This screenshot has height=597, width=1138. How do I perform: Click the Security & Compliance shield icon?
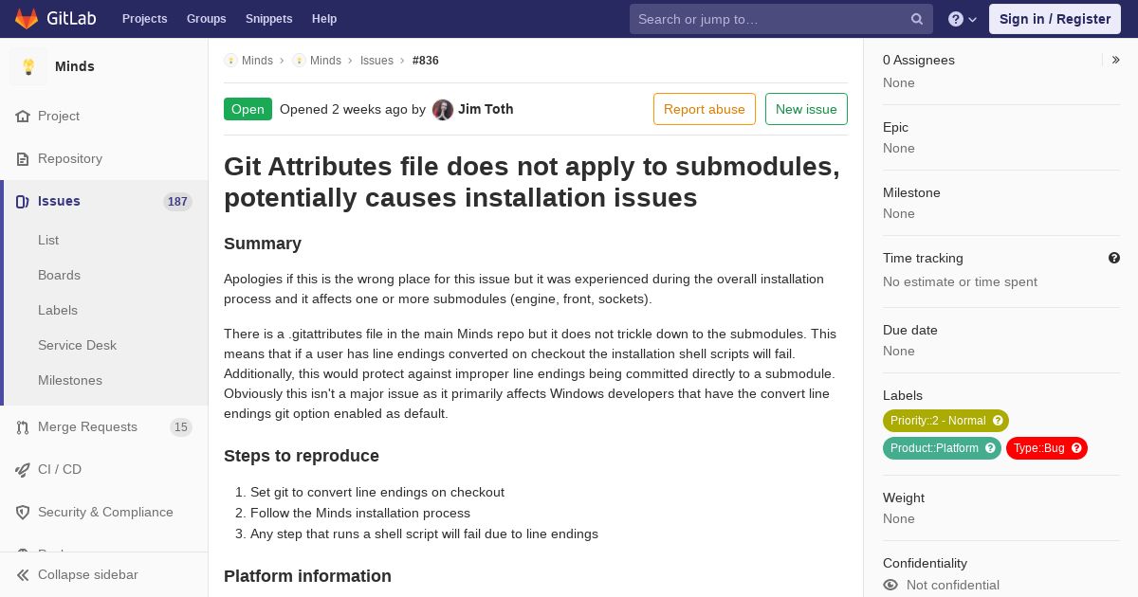[x=23, y=513]
